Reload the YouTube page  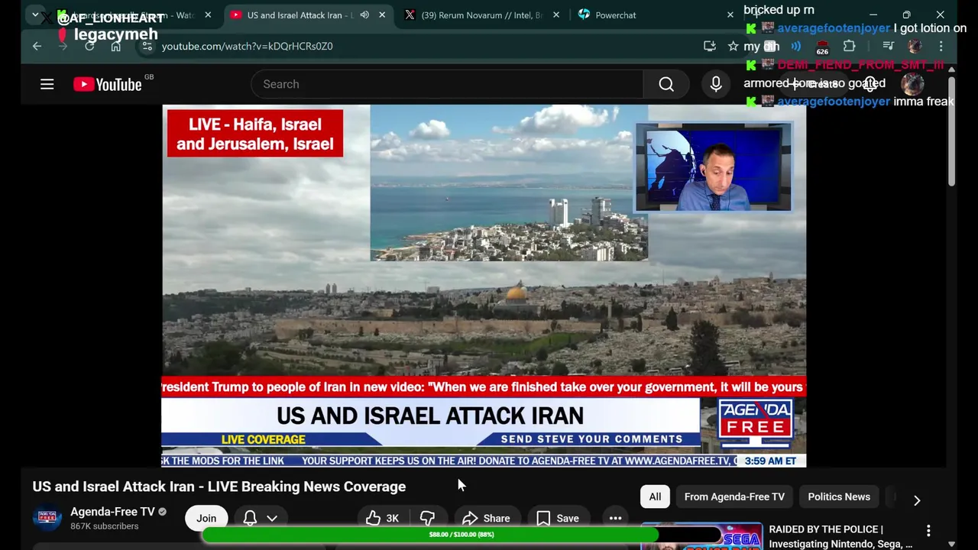coord(89,46)
